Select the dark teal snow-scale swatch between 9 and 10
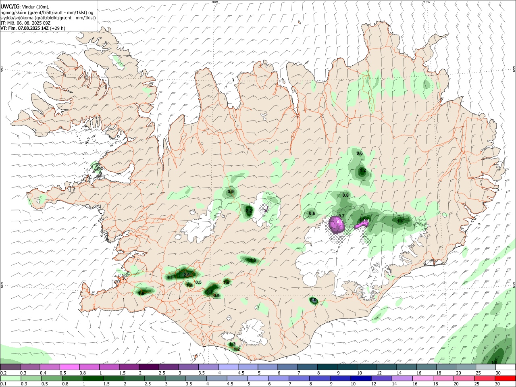 tap(347, 367)
